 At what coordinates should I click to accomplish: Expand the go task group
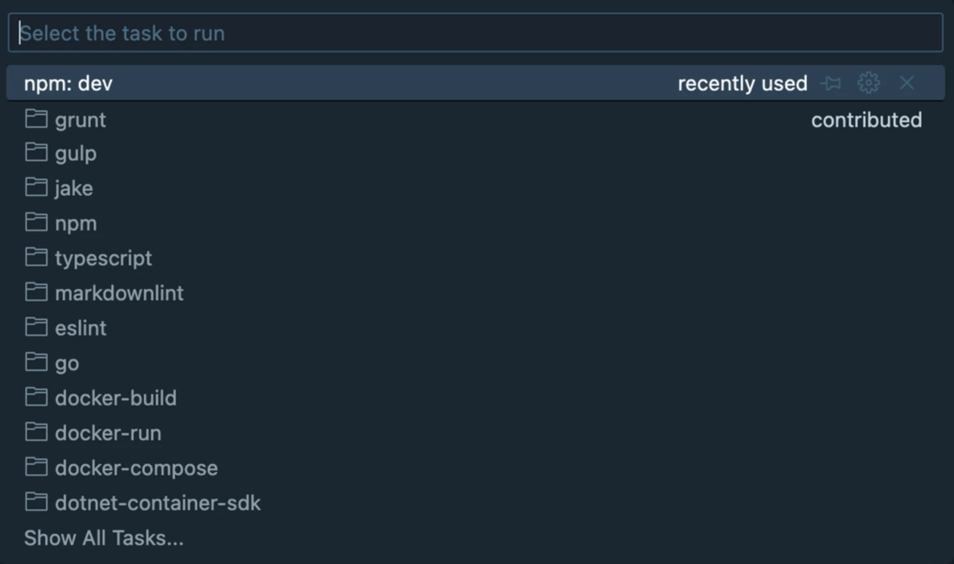click(x=67, y=363)
